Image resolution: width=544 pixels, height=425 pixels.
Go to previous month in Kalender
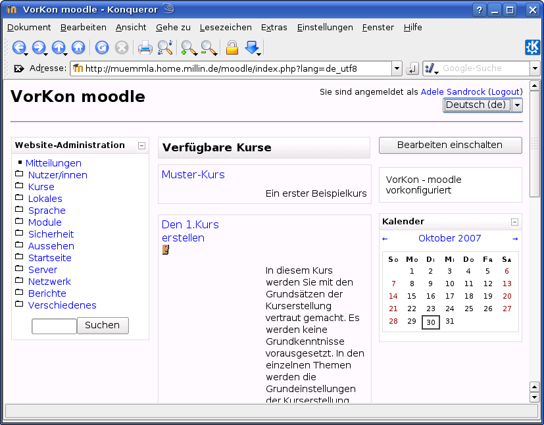pos(385,239)
